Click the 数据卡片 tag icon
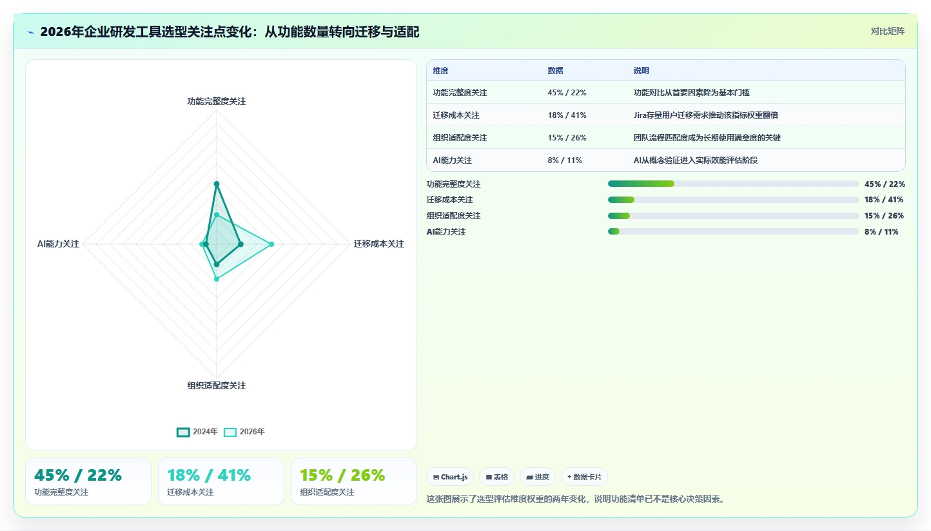The image size is (931, 531). 569,477
